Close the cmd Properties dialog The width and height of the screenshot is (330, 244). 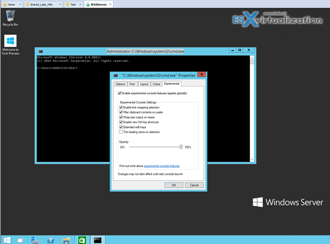tap(202, 74)
